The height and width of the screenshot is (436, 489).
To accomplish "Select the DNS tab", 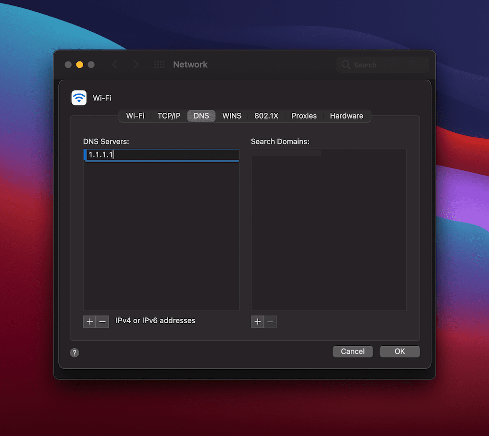I will tap(201, 116).
